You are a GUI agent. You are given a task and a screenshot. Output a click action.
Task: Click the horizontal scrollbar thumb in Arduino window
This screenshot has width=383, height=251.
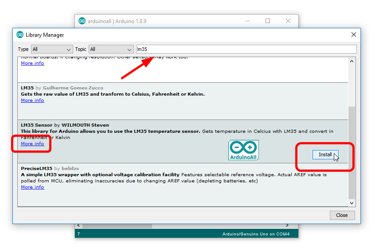click(117, 226)
